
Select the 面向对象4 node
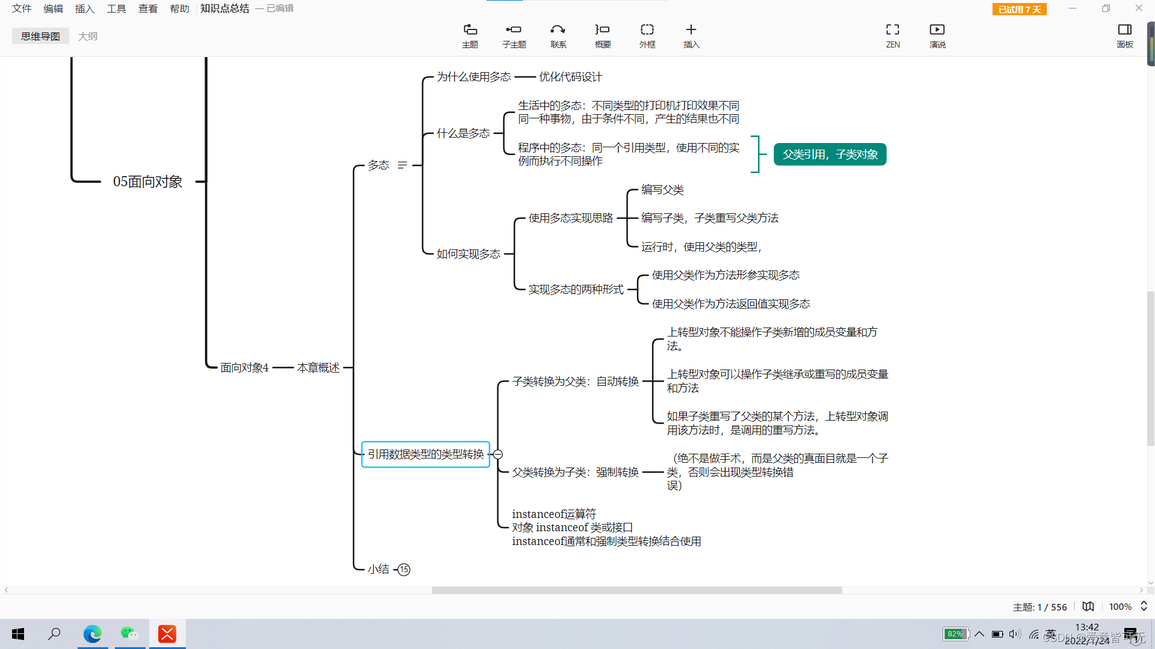[244, 367]
